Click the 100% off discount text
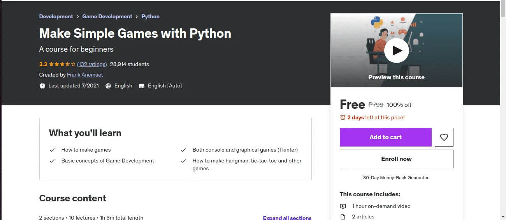The width and height of the screenshot is (506, 220). tap(399, 105)
